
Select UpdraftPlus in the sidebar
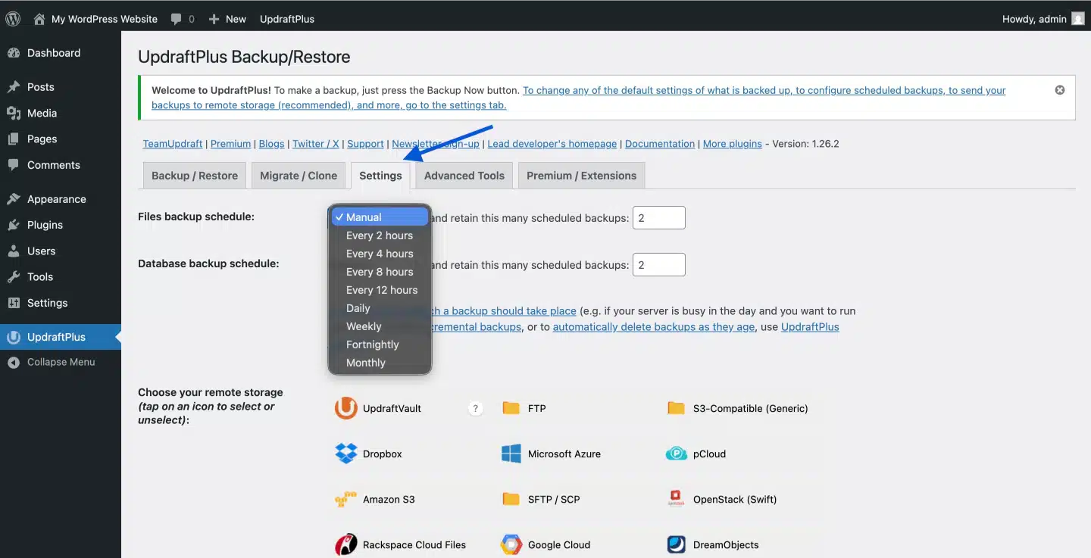61,337
